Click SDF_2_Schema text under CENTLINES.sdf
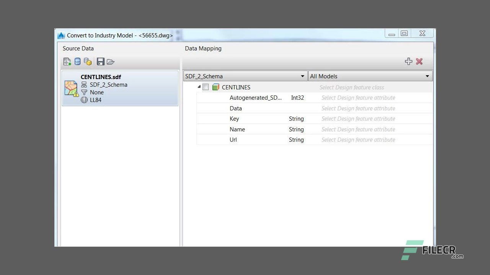Image resolution: width=490 pixels, height=275 pixels. coord(109,85)
